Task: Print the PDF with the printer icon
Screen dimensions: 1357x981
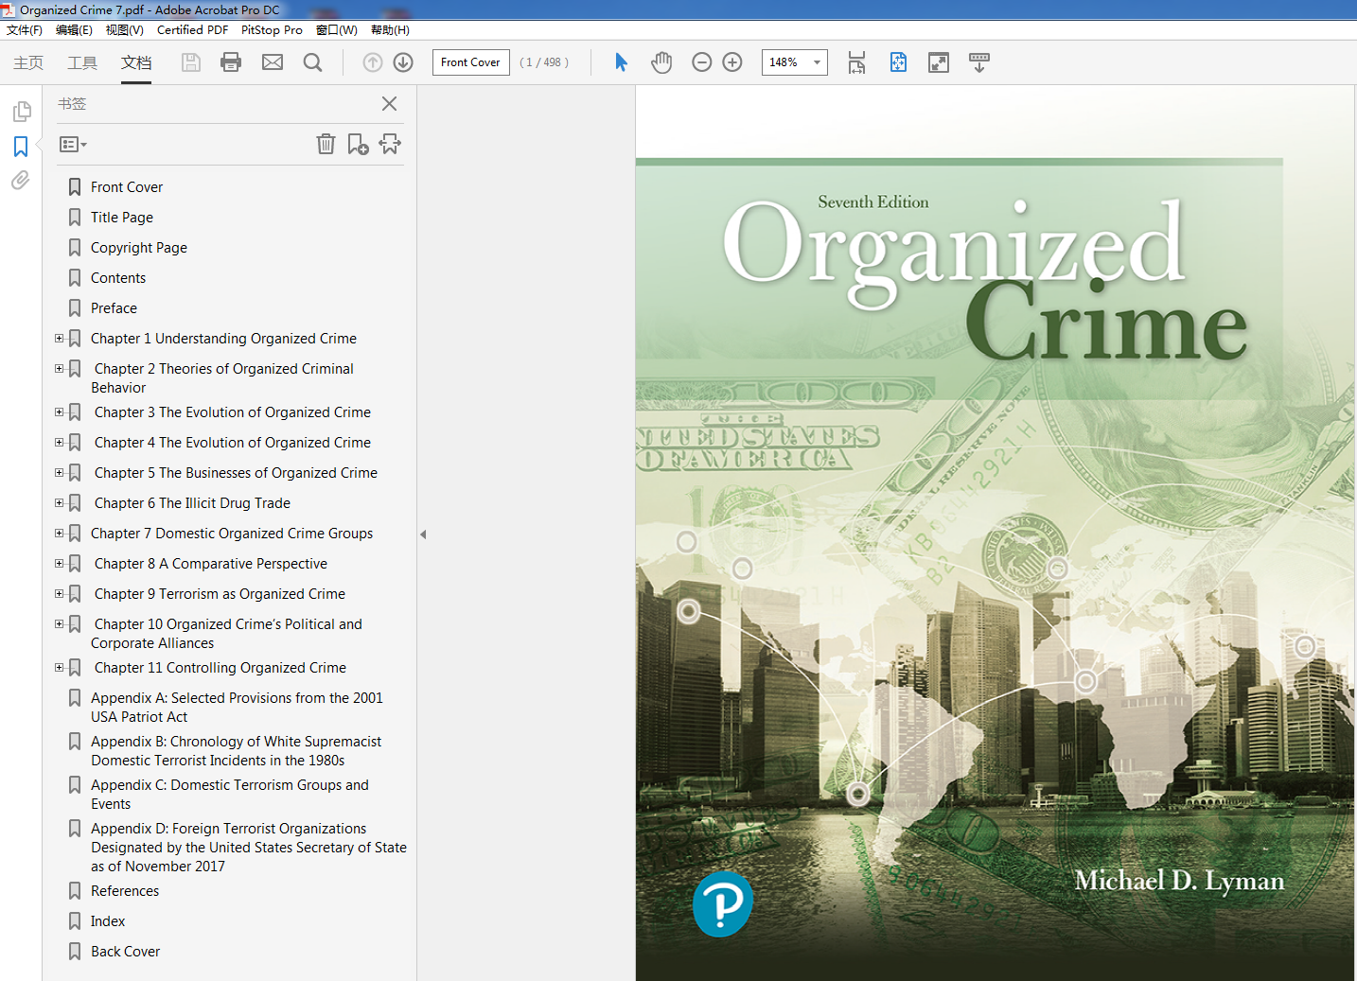Action: click(231, 62)
